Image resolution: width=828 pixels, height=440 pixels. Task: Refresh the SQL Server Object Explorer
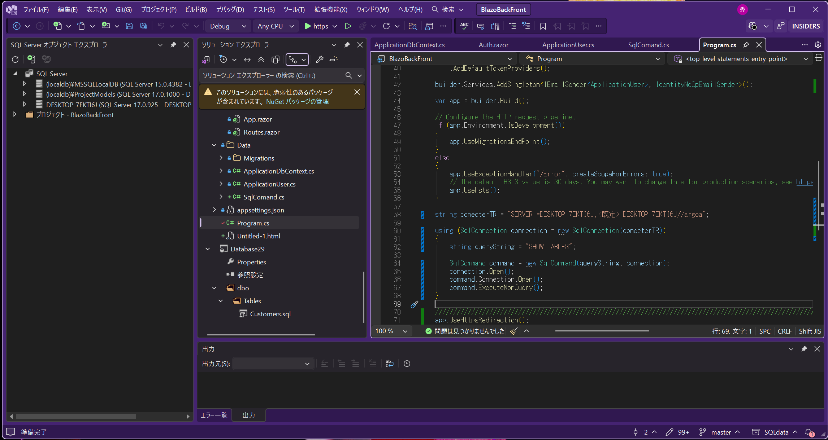click(x=15, y=59)
